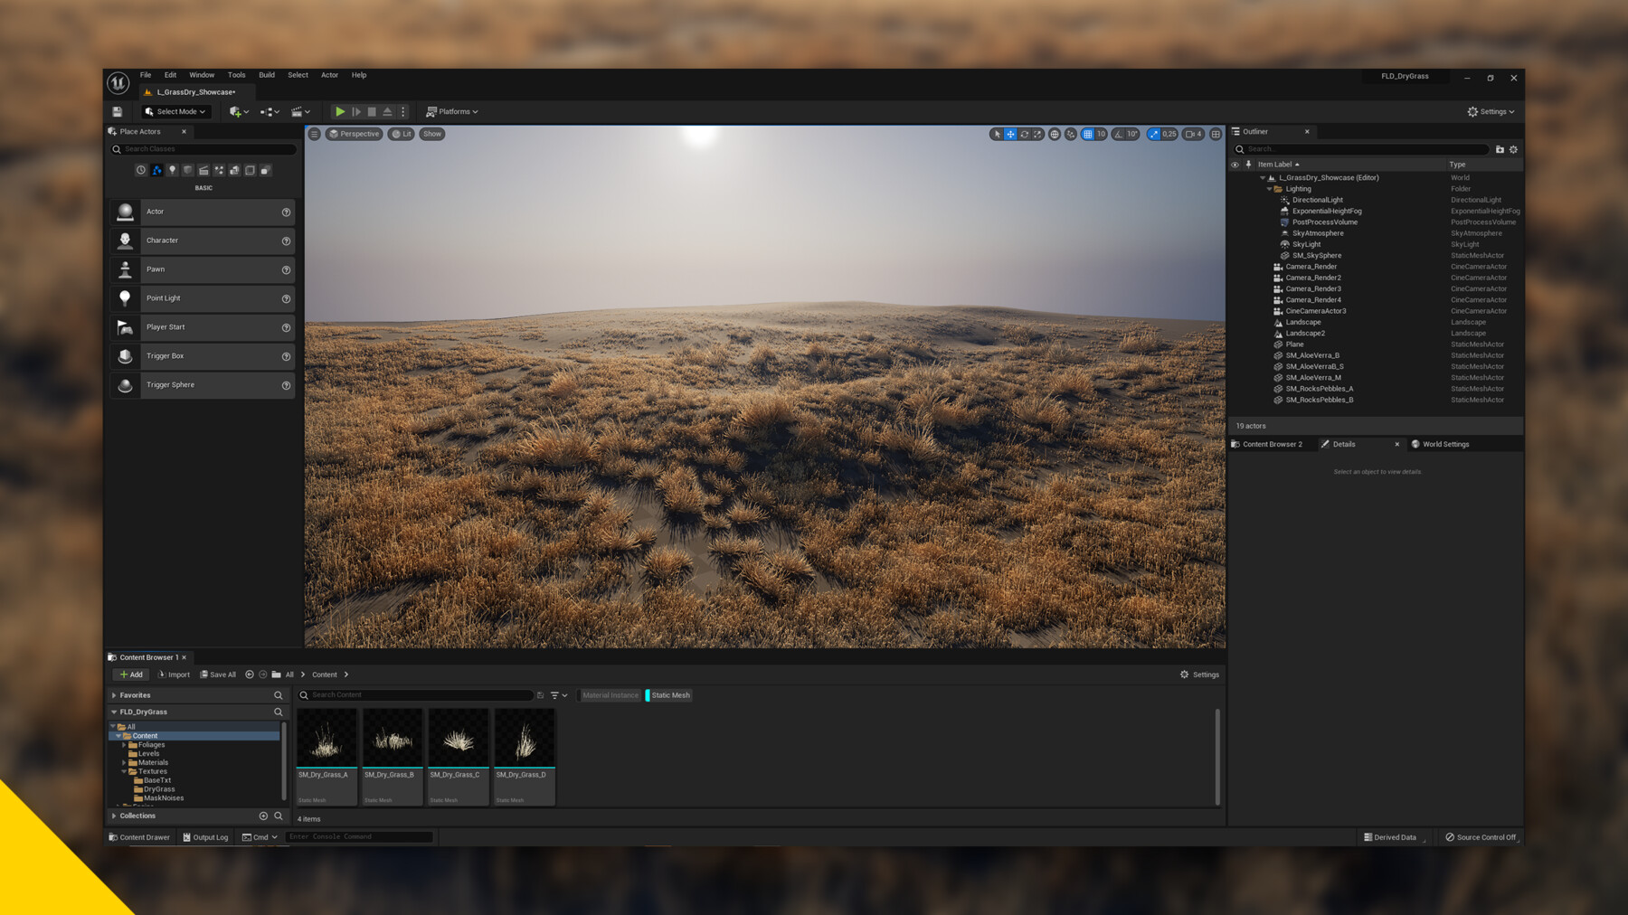Toggle surface snapping in viewport toolbar
1628x915 pixels.
point(1071,134)
